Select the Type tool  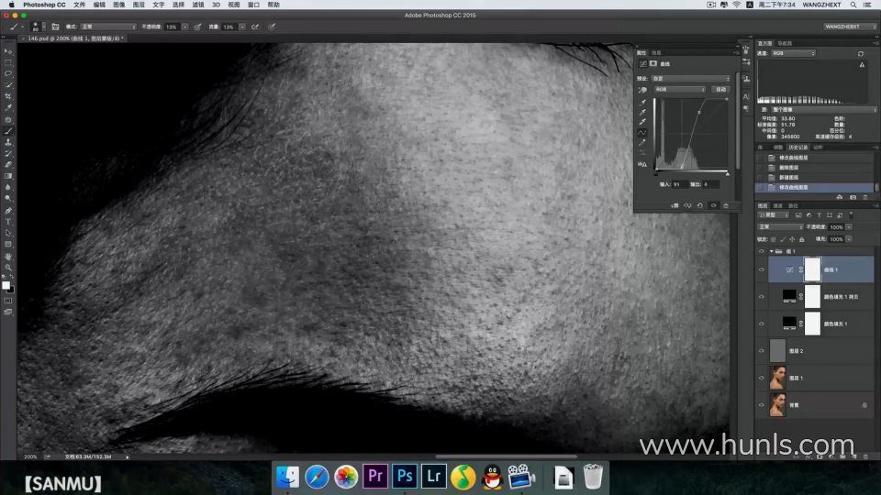(8, 222)
